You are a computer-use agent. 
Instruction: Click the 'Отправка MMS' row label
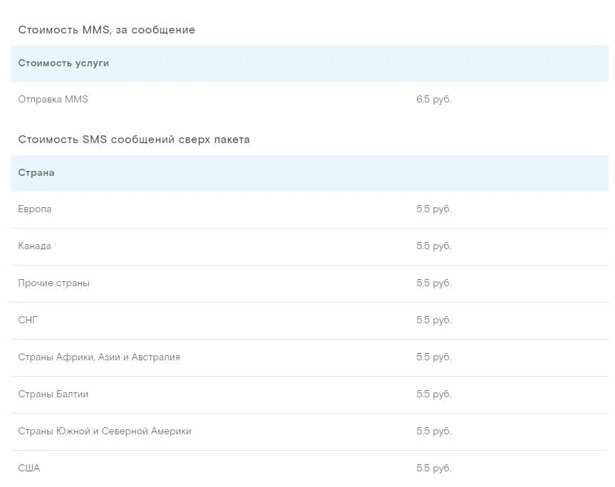[x=53, y=99]
